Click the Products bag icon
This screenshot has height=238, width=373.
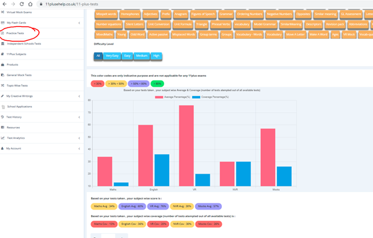2,64
